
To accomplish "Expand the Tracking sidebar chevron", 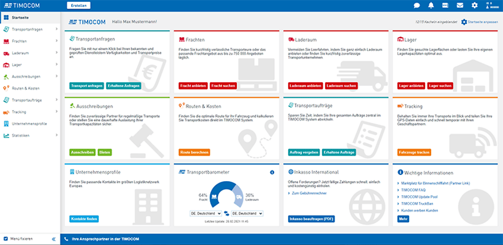I will click(57, 111).
